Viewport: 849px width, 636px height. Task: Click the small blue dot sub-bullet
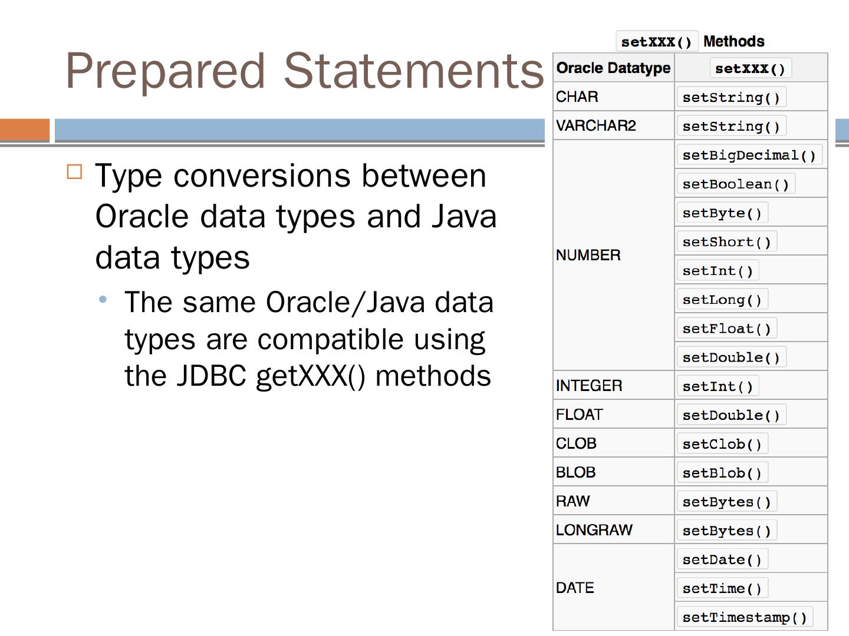(x=103, y=300)
